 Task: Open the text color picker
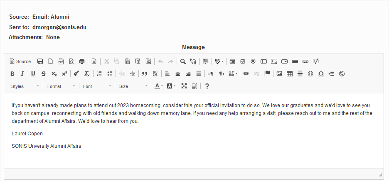pos(158,86)
